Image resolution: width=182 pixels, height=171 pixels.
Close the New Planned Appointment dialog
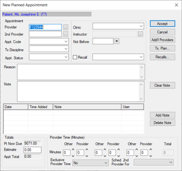pyautogui.click(x=177, y=5)
